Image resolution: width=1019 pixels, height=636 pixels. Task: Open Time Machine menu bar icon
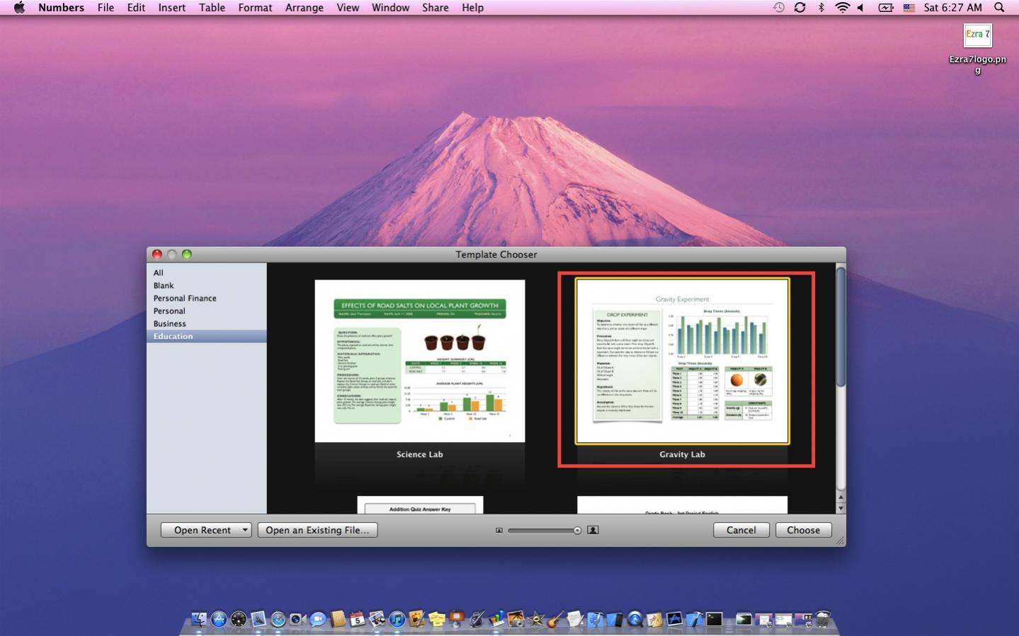tap(778, 7)
